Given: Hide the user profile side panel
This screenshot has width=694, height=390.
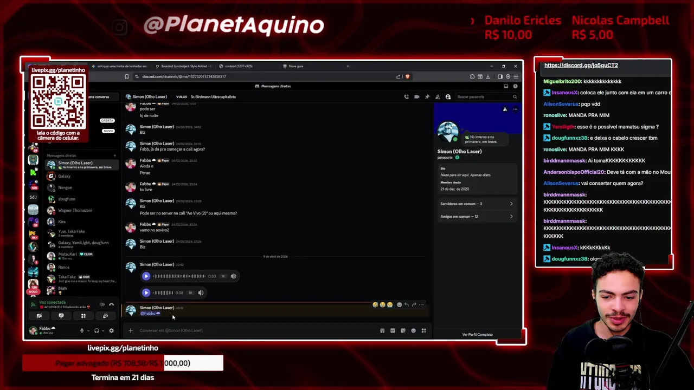Looking at the screenshot, I should click(x=448, y=97).
